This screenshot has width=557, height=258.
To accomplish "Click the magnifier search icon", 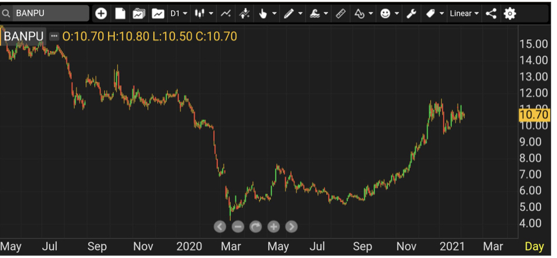I will tap(6, 13).
